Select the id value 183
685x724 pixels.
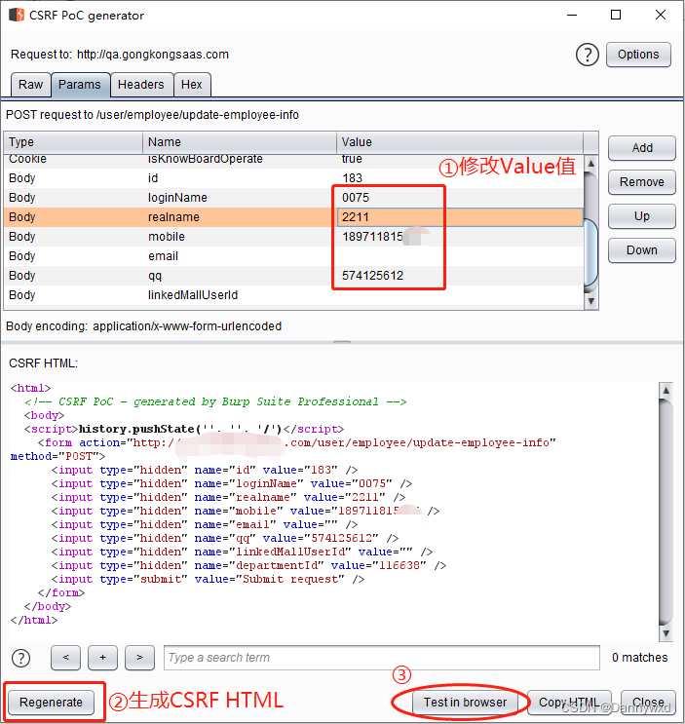(x=352, y=178)
